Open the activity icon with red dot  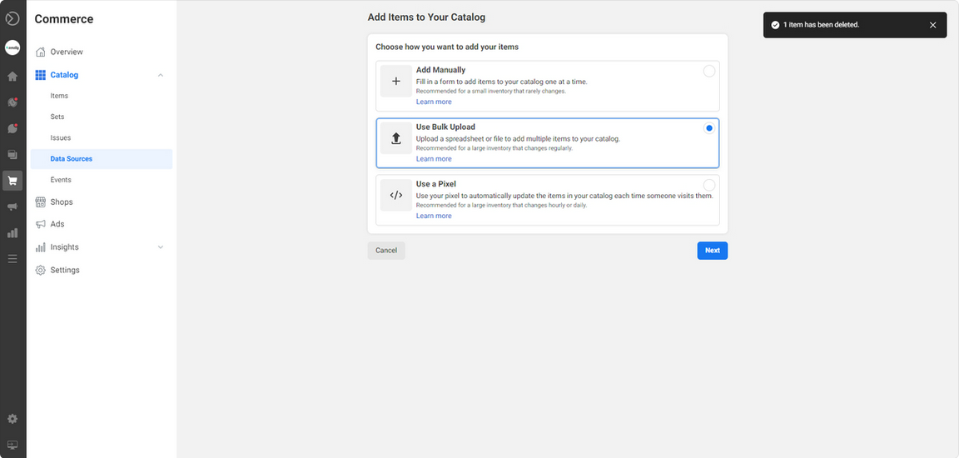click(12, 102)
